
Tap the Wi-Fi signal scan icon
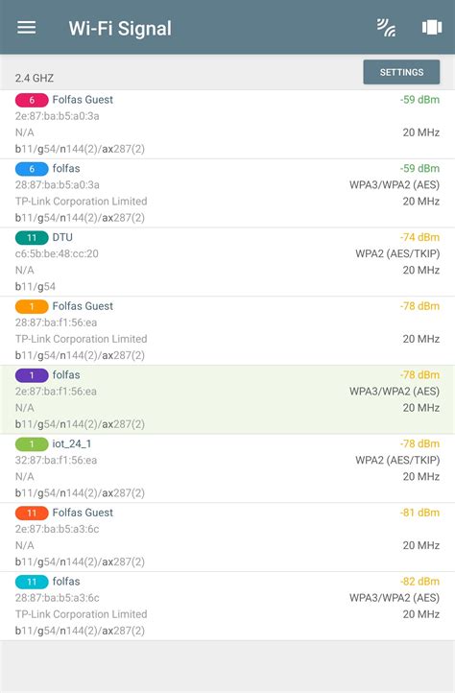pyautogui.click(x=386, y=28)
